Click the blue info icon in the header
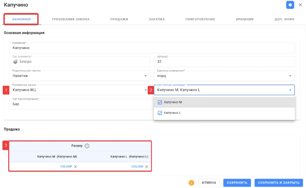This screenshot has height=188, width=306. [290, 5]
